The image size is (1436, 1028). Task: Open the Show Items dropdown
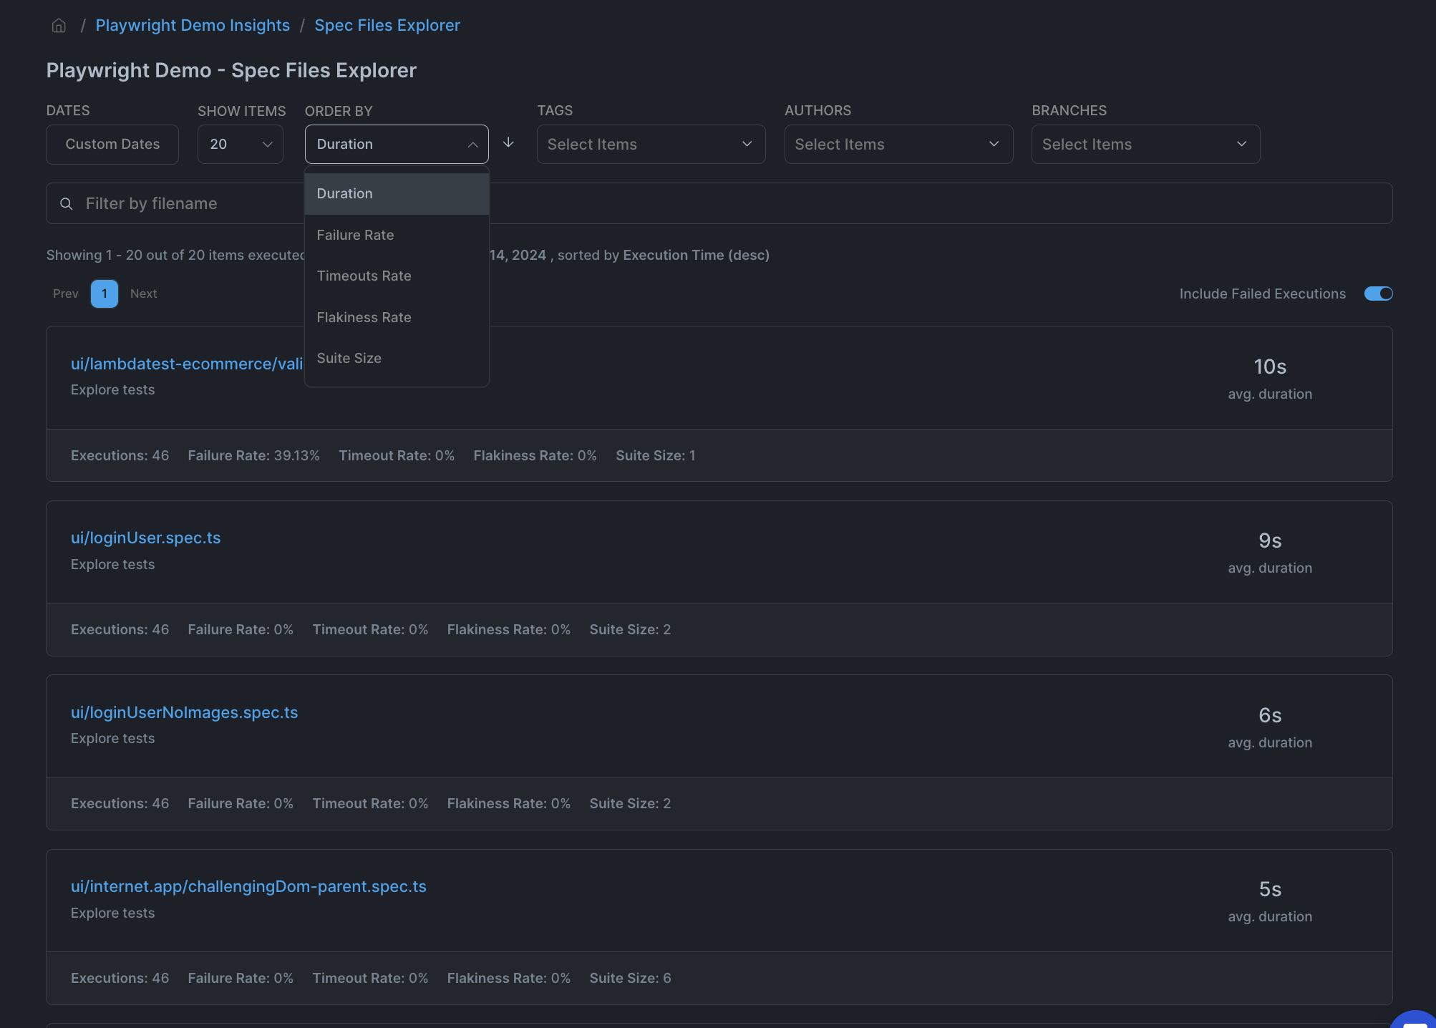click(240, 144)
